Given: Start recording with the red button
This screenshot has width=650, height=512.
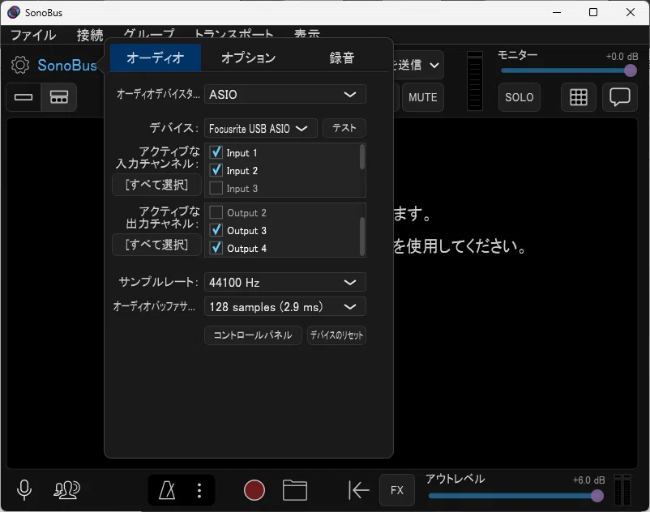Looking at the screenshot, I should (254, 490).
